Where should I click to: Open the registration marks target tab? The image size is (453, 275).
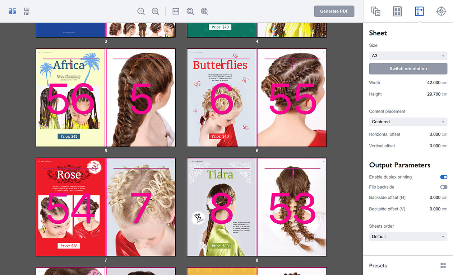[x=441, y=11]
